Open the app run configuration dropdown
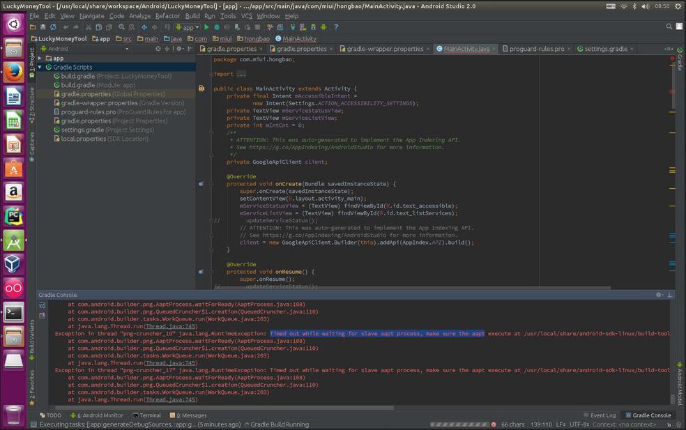Image resolution: width=686 pixels, height=430 pixels. tap(188, 27)
